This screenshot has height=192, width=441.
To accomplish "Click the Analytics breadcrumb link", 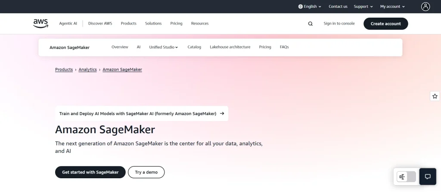I will [87, 70].
